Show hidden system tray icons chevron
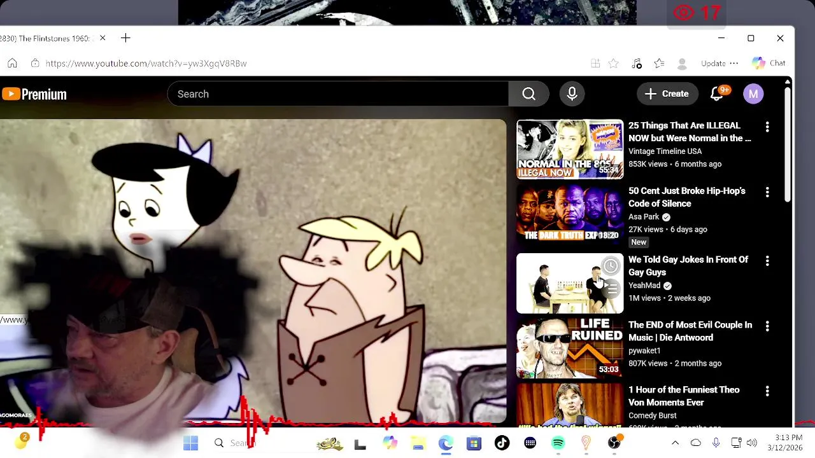815x458 pixels. [676, 443]
